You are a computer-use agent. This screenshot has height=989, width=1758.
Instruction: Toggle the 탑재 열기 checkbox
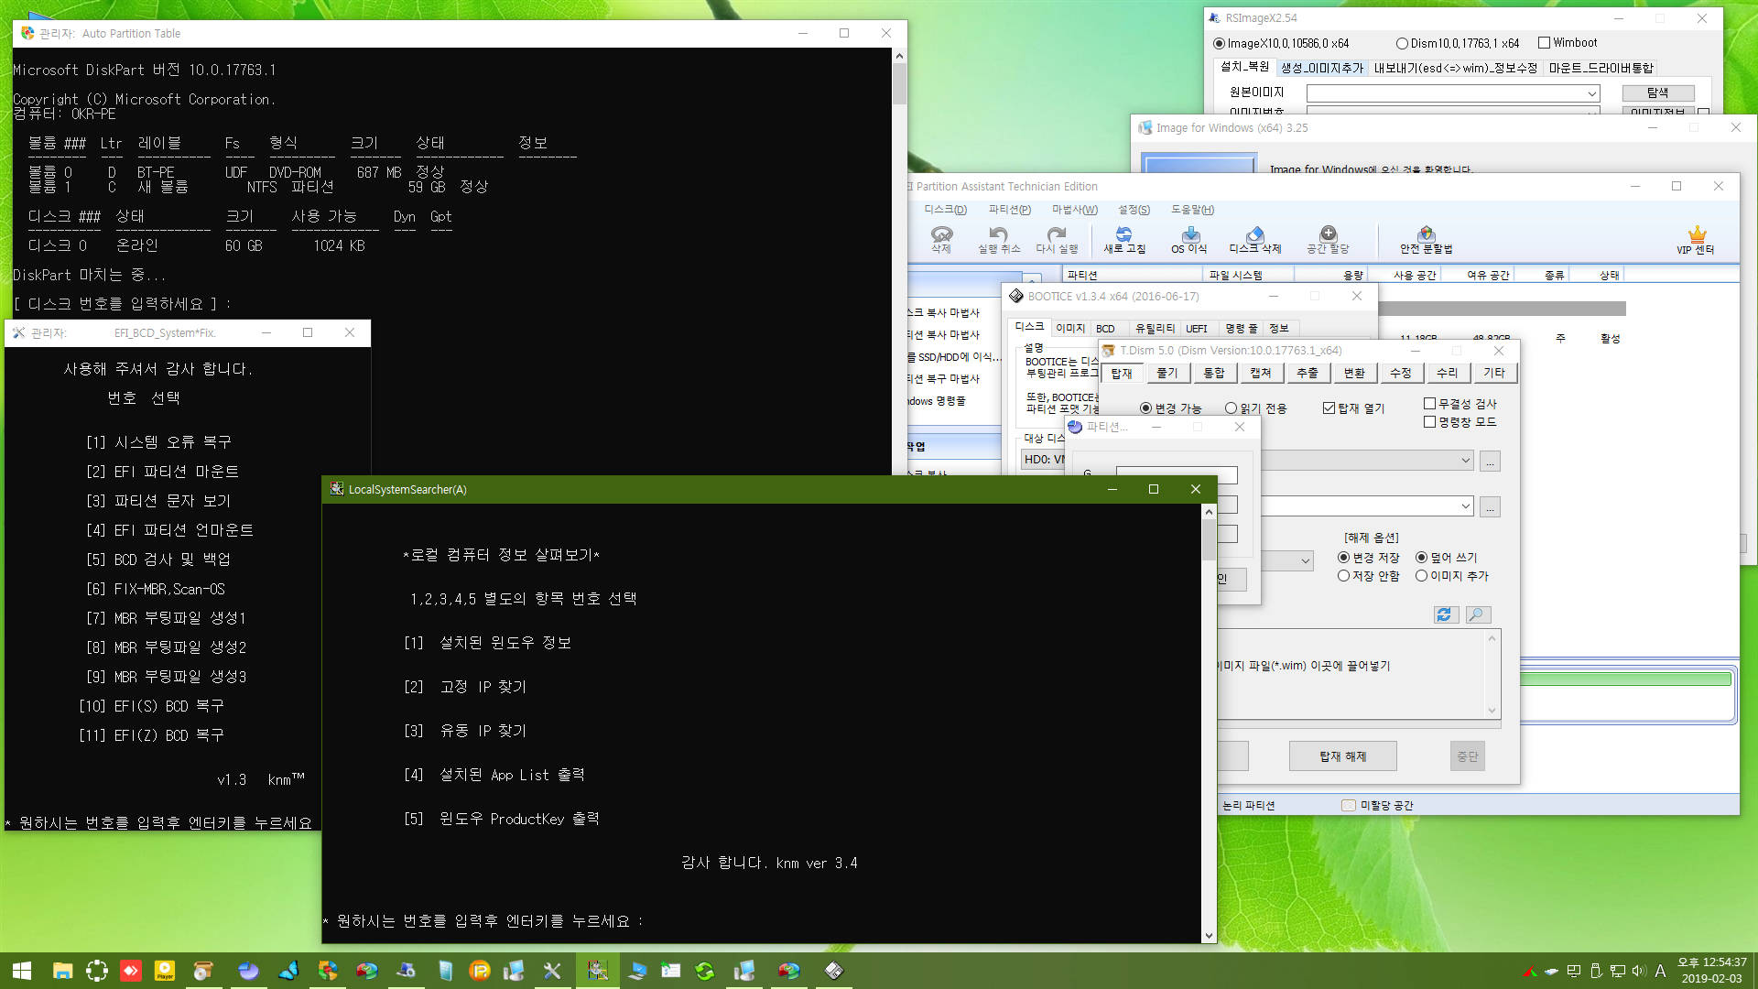(1329, 408)
